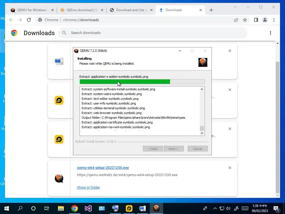Open the Chrome profile avatar

click(265, 20)
